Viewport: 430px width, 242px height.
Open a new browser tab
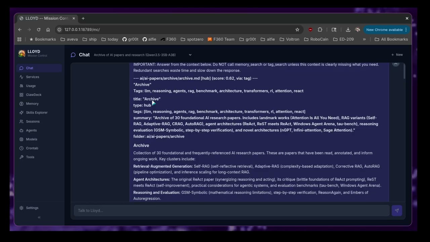point(83,18)
